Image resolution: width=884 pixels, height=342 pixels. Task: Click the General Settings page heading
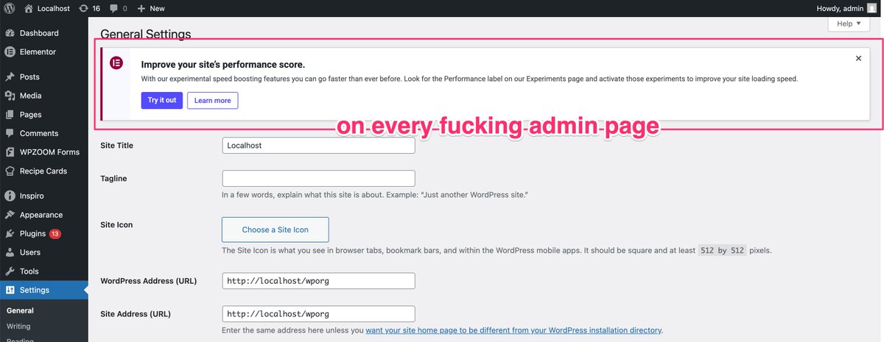[145, 34]
